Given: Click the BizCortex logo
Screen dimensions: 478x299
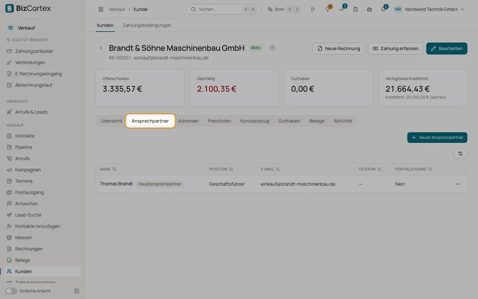Looking at the screenshot, I should [x=28, y=8].
